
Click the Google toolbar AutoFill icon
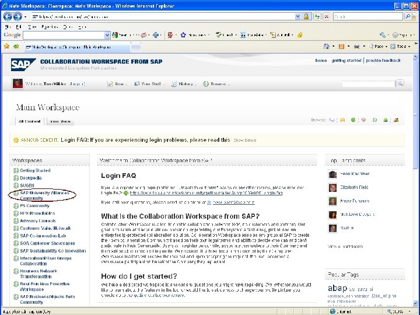272,35
